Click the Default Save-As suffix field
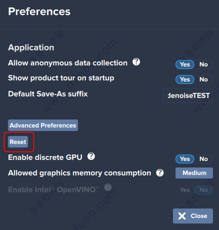 [x=188, y=95]
